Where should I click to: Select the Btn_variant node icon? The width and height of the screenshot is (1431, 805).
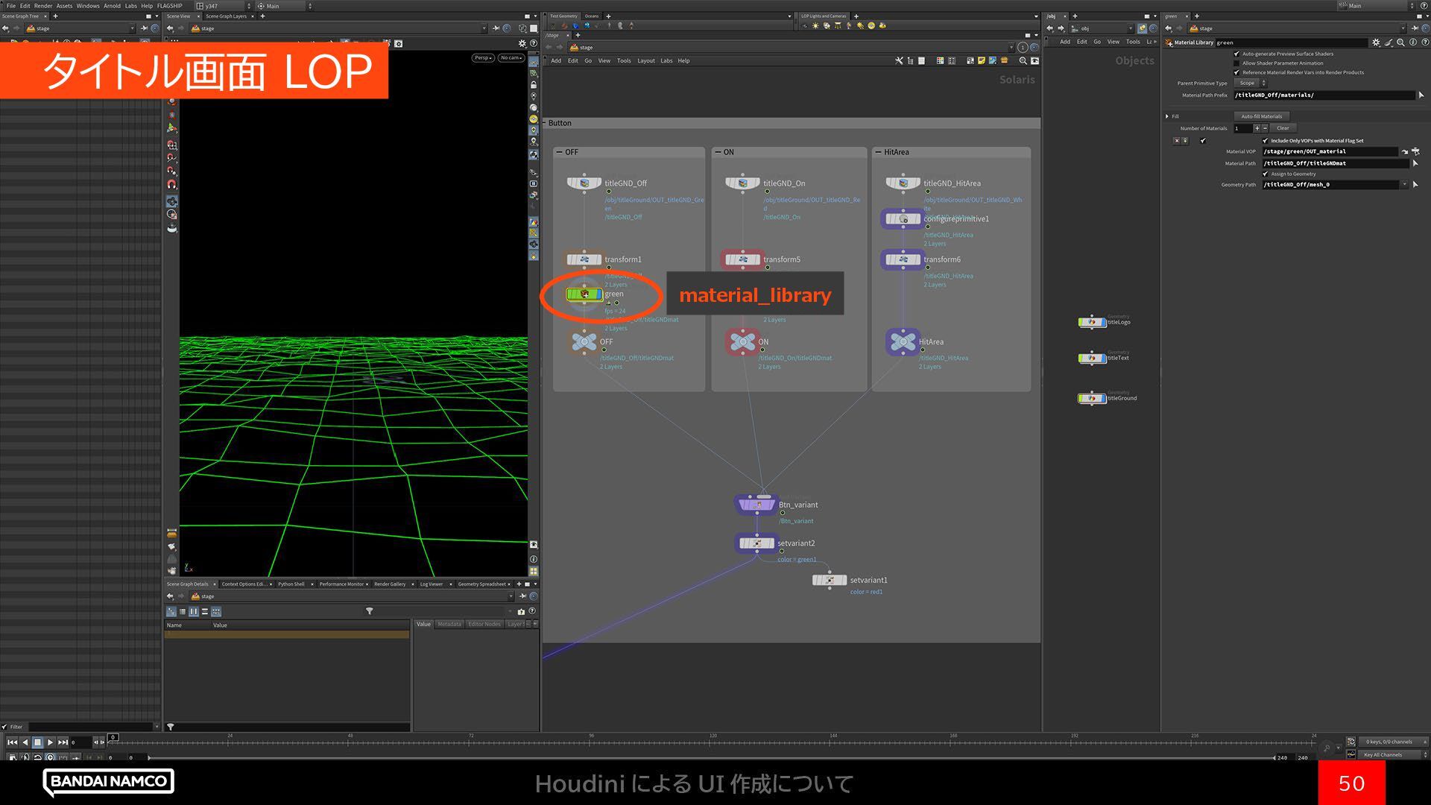click(x=757, y=505)
